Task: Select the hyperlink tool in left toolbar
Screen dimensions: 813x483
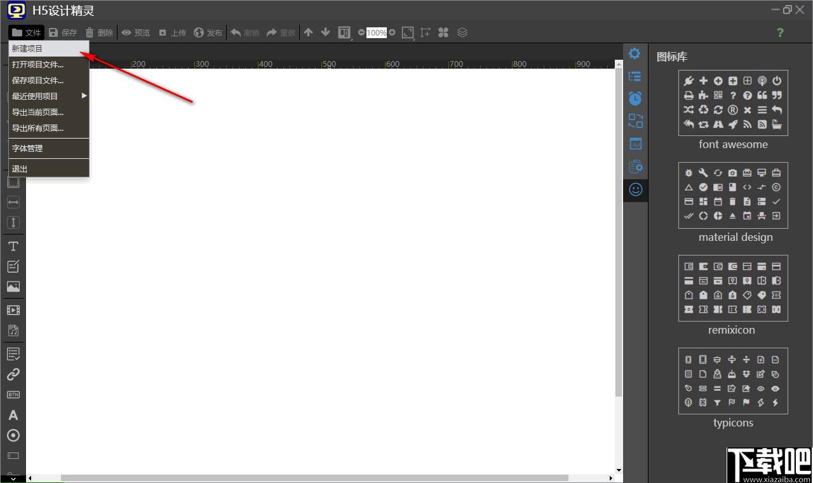Action: [x=13, y=374]
